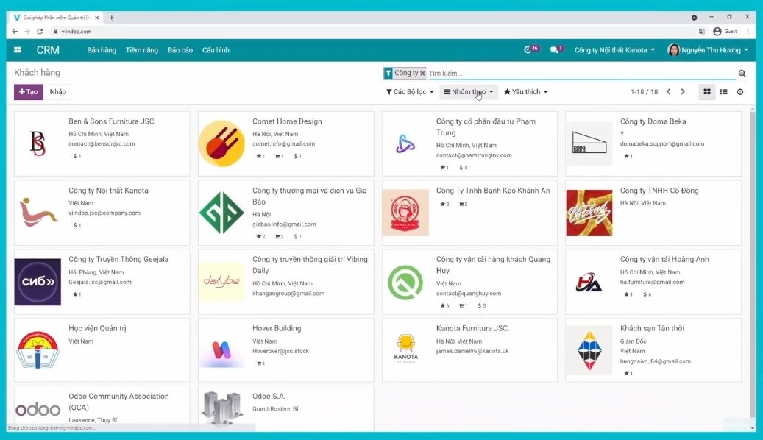
Task: Click the Guest profile icon
Action: pos(717,31)
